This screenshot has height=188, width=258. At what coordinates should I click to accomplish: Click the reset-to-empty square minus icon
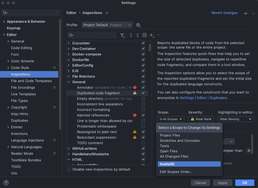pos(145,35)
